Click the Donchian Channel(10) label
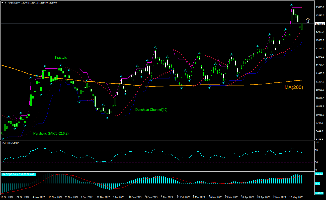This screenshot has height=200, width=326. coord(151,110)
